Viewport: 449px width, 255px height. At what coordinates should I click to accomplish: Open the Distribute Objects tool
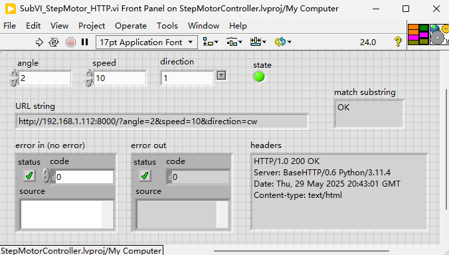[234, 42]
